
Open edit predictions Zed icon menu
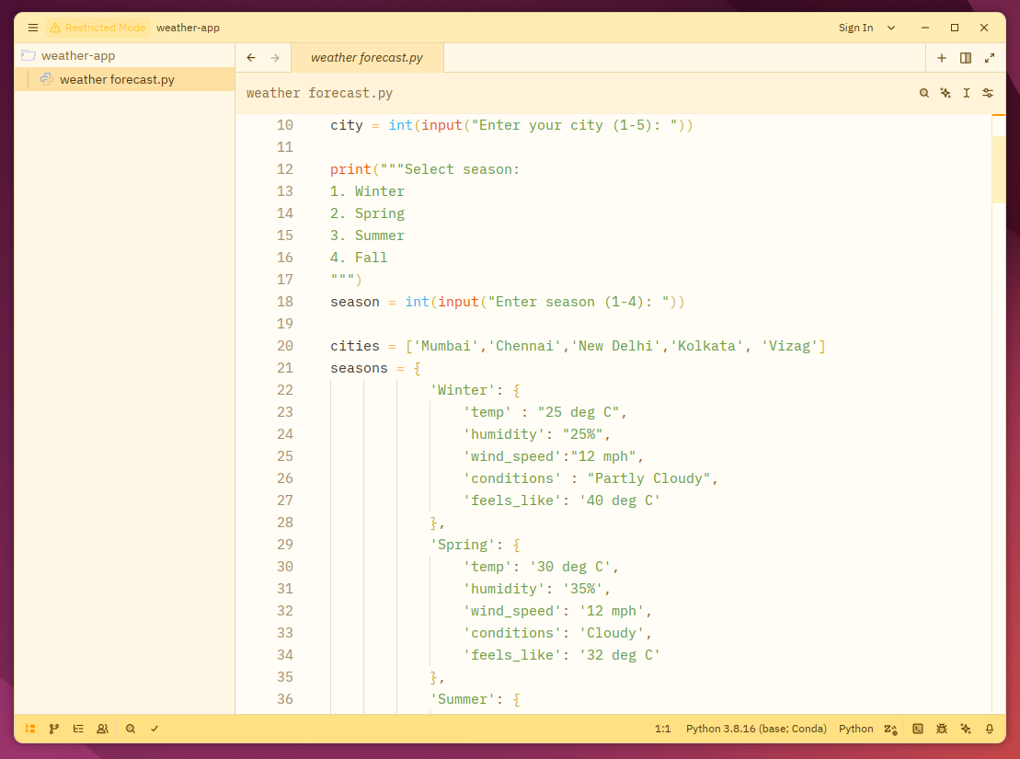pyautogui.click(x=890, y=729)
